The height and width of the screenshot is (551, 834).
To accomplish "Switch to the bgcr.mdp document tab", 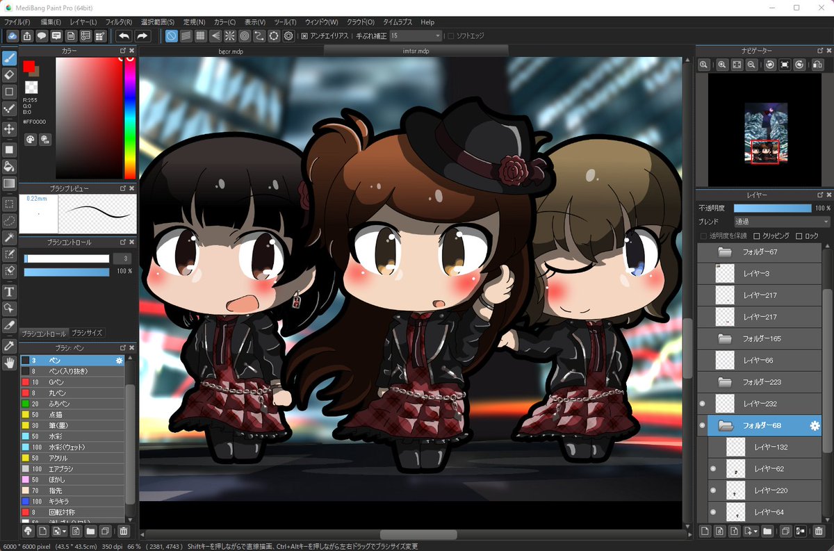I will tap(231, 51).
